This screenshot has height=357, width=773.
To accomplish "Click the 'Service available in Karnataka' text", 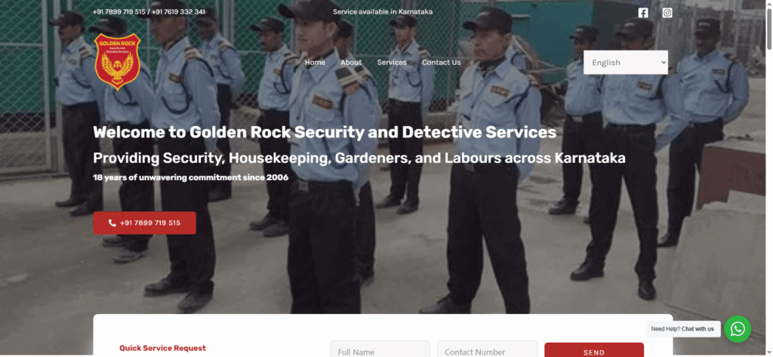I will (x=383, y=12).
